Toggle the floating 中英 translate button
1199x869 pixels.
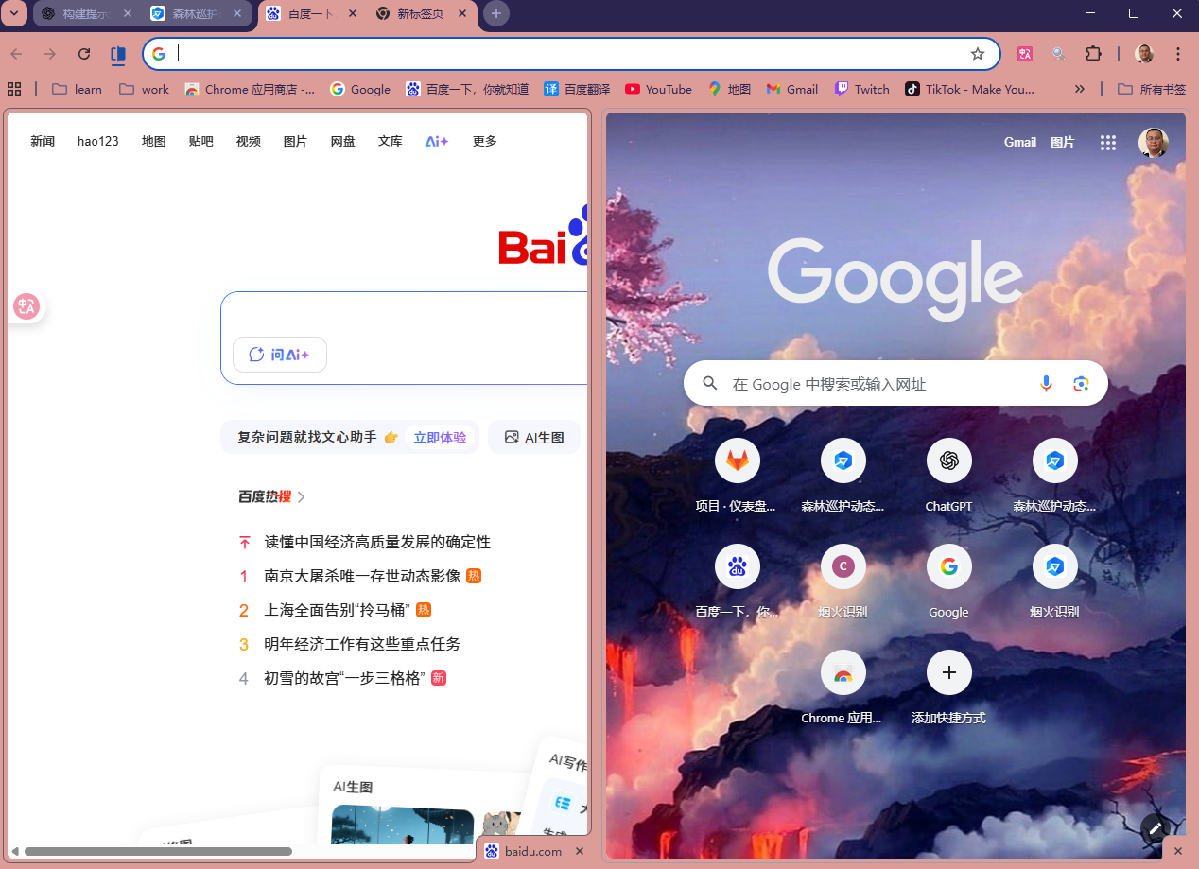click(x=26, y=306)
